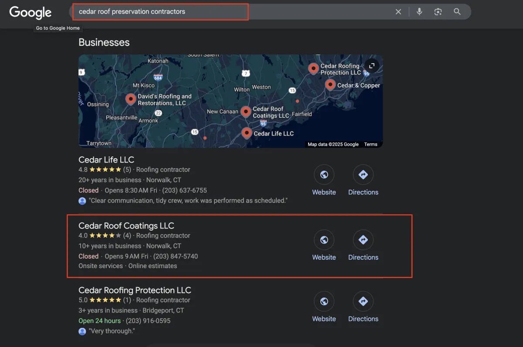Click the 4.0 star rating of Cedar Roof Coatings

105,235
